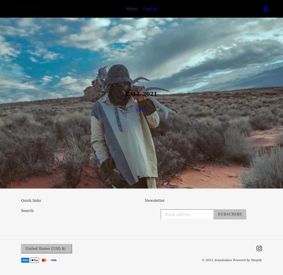
Task: Click the American Express payment icon
Action: pos(25,260)
